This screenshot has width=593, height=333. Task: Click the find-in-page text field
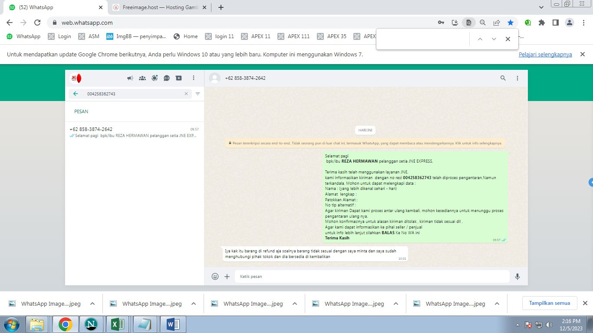[424, 39]
